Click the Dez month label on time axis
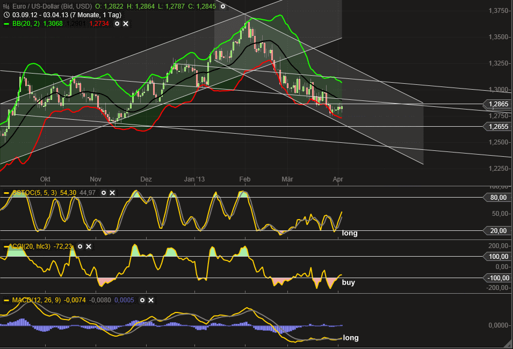This screenshot has width=513, height=349. tap(146, 179)
